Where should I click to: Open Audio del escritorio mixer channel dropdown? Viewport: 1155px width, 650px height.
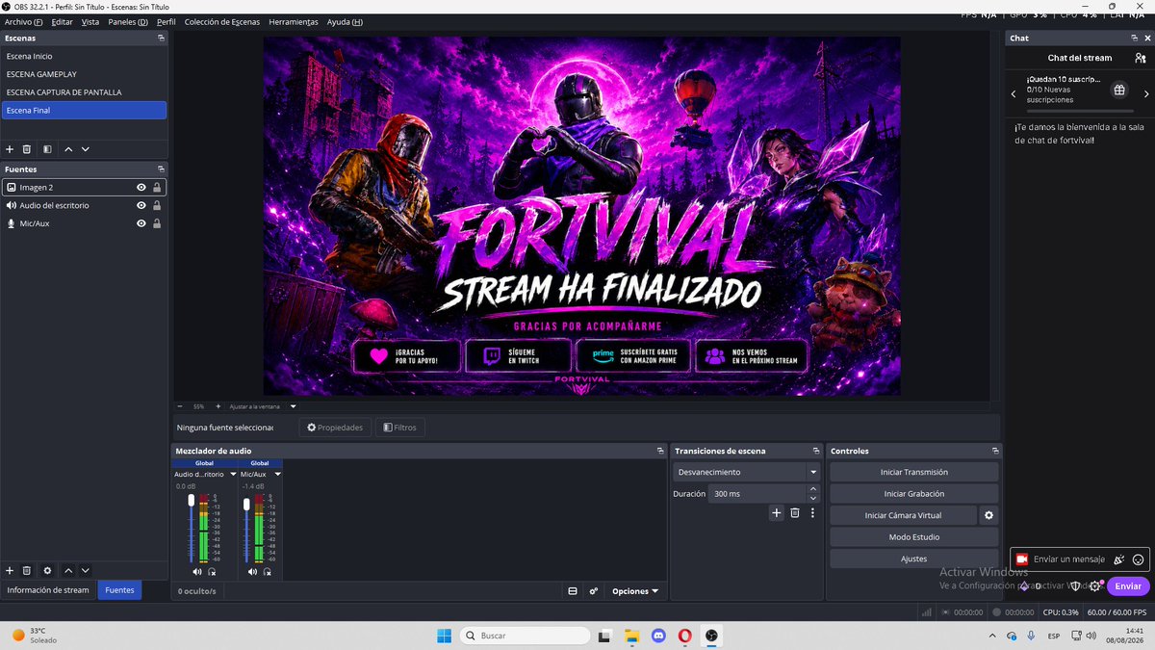pyautogui.click(x=232, y=474)
